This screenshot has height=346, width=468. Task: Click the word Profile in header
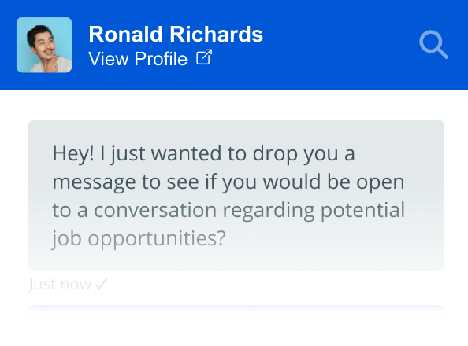click(x=161, y=58)
